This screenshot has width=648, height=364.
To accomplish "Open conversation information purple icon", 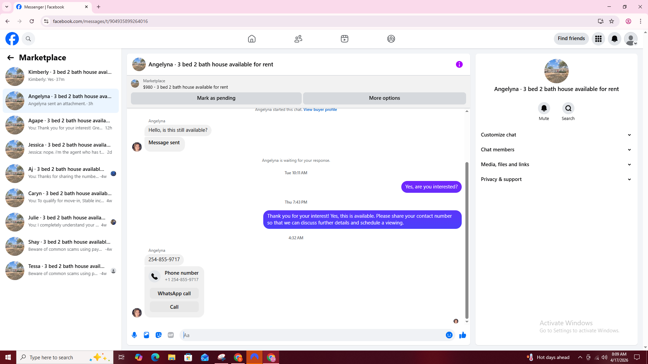I will coord(459,64).
